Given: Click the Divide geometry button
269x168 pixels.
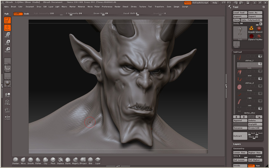Looking at the screenshot, I should tap(240, 166).
